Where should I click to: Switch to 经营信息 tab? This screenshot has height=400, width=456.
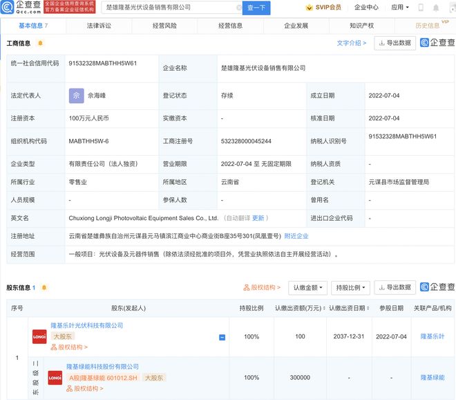click(x=230, y=26)
